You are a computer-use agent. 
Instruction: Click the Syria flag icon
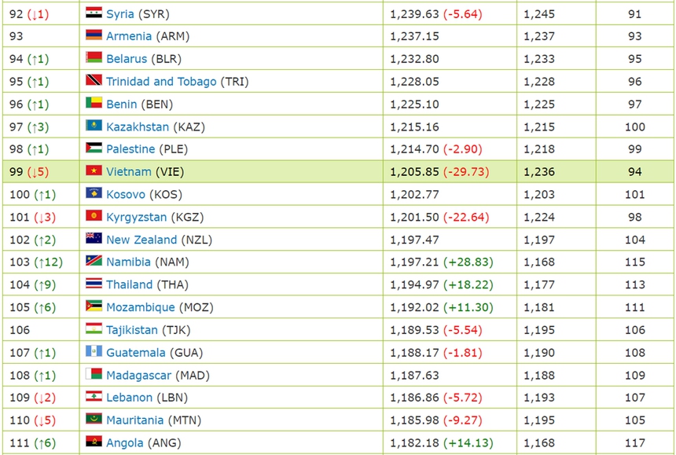click(94, 13)
